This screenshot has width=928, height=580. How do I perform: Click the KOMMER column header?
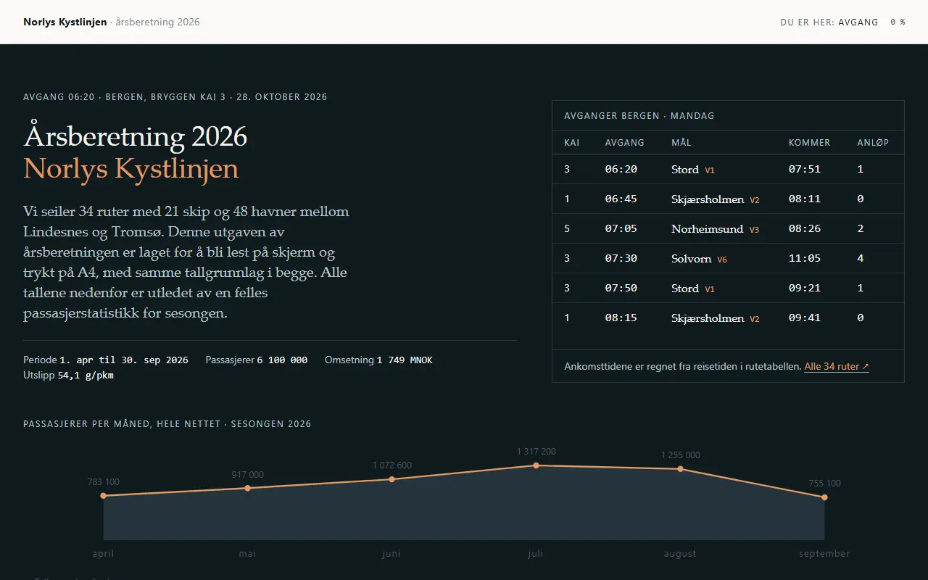[810, 142]
